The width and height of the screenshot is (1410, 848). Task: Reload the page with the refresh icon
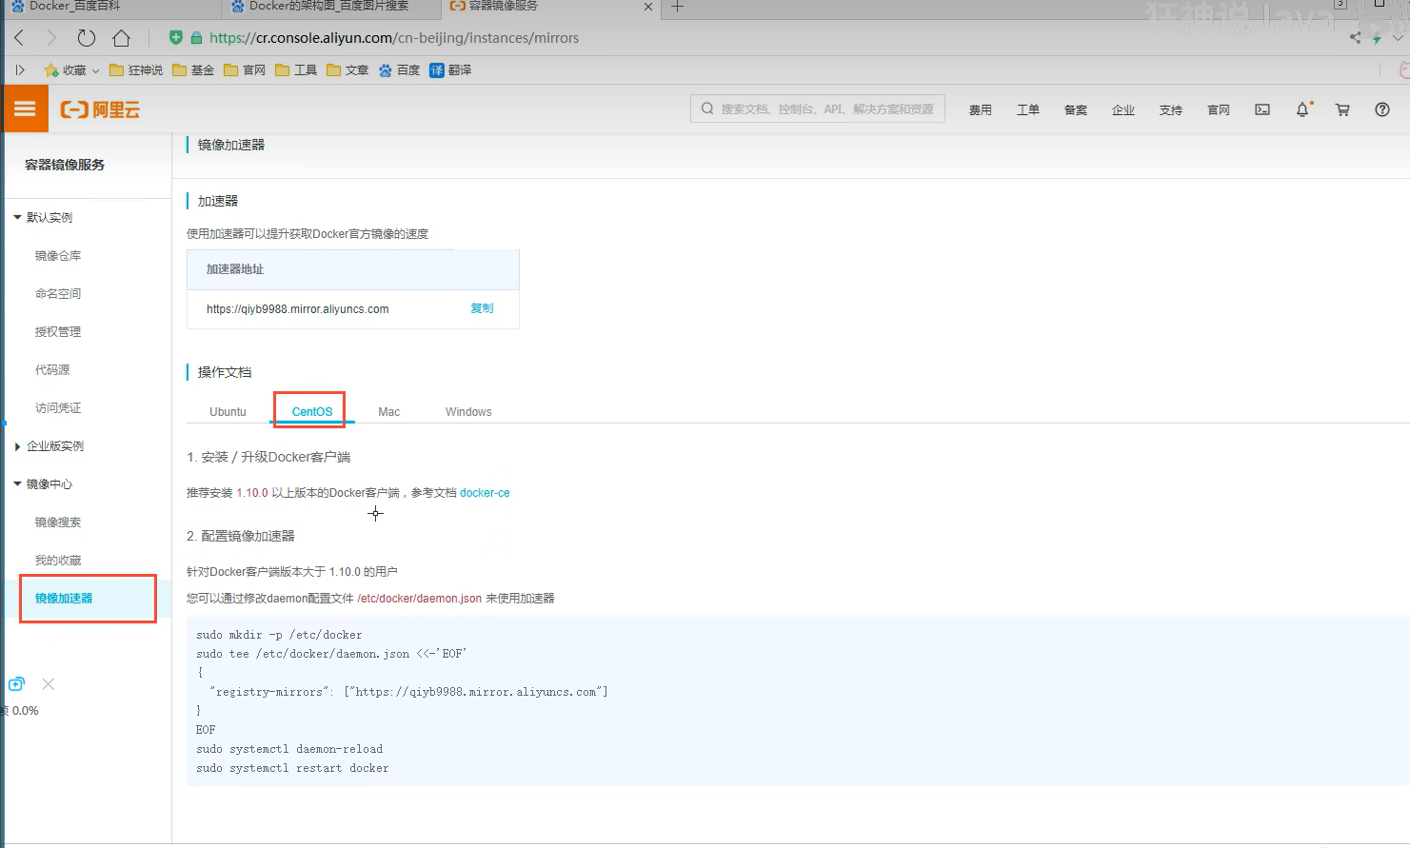tap(87, 38)
